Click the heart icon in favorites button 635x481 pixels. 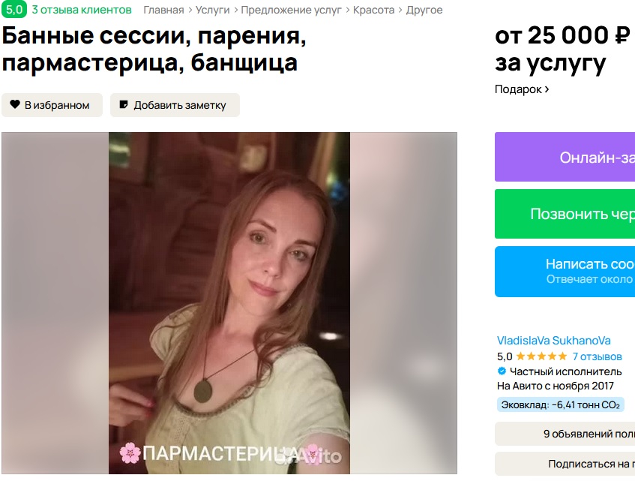pos(15,104)
